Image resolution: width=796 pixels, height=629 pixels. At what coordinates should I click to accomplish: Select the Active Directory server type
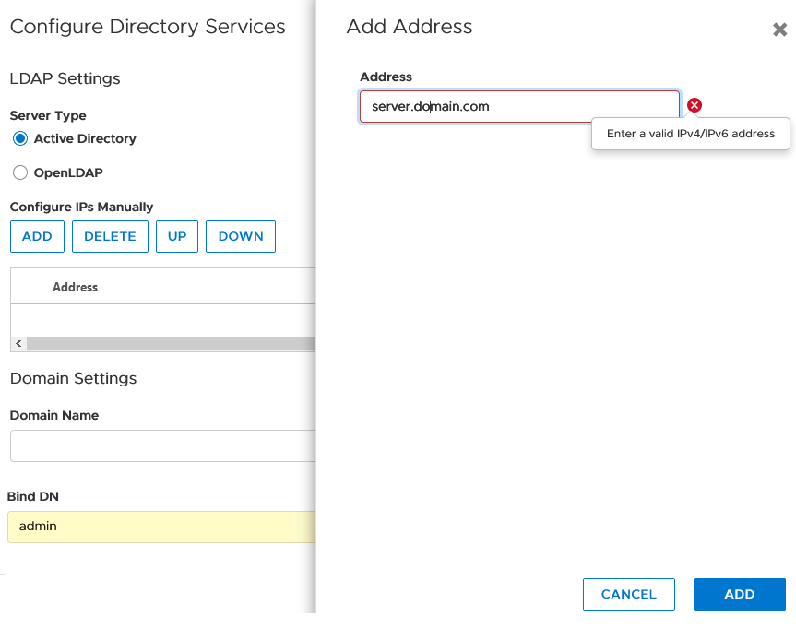[x=20, y=138]
